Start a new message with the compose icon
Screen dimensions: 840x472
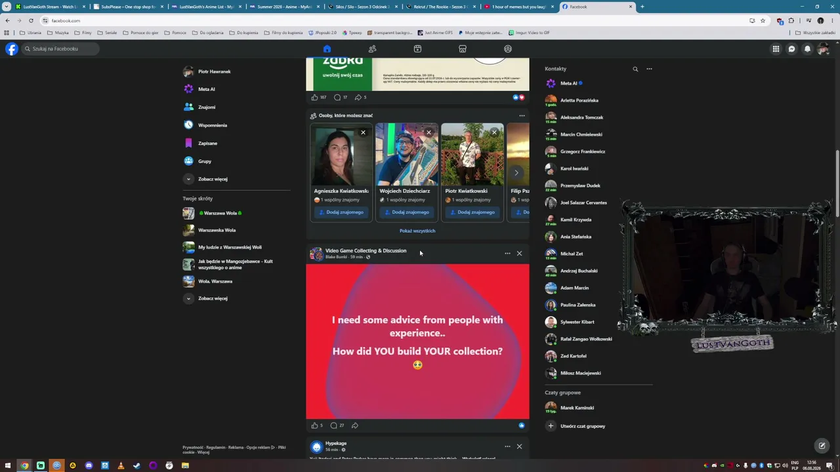point(822,446)
